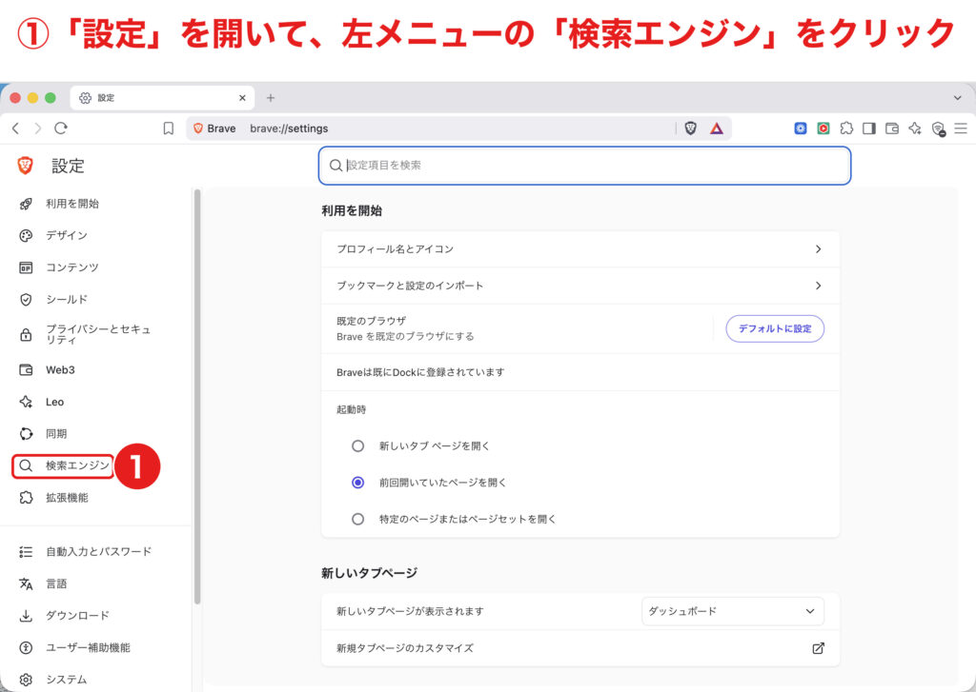This screenshot has width=976, height=692.
Task: Open a new tab with plus button
Action: [x=270, y=98]
